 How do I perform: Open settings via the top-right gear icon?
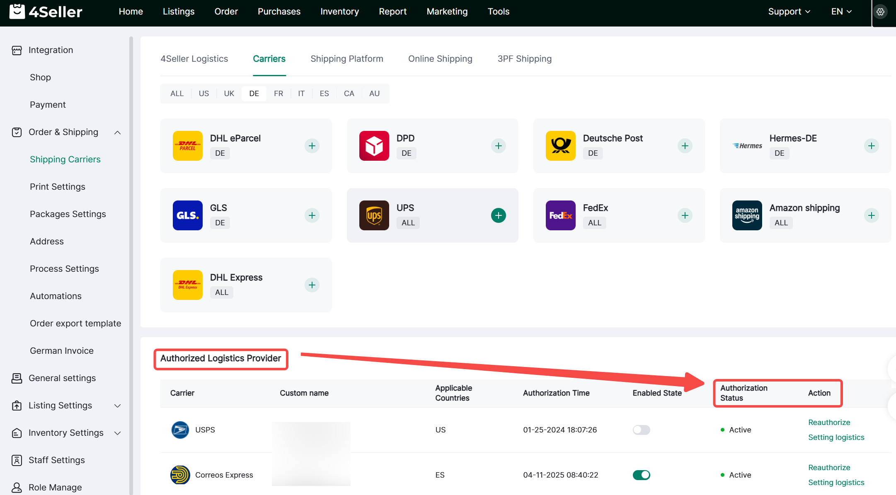click(x=880, y=12)
